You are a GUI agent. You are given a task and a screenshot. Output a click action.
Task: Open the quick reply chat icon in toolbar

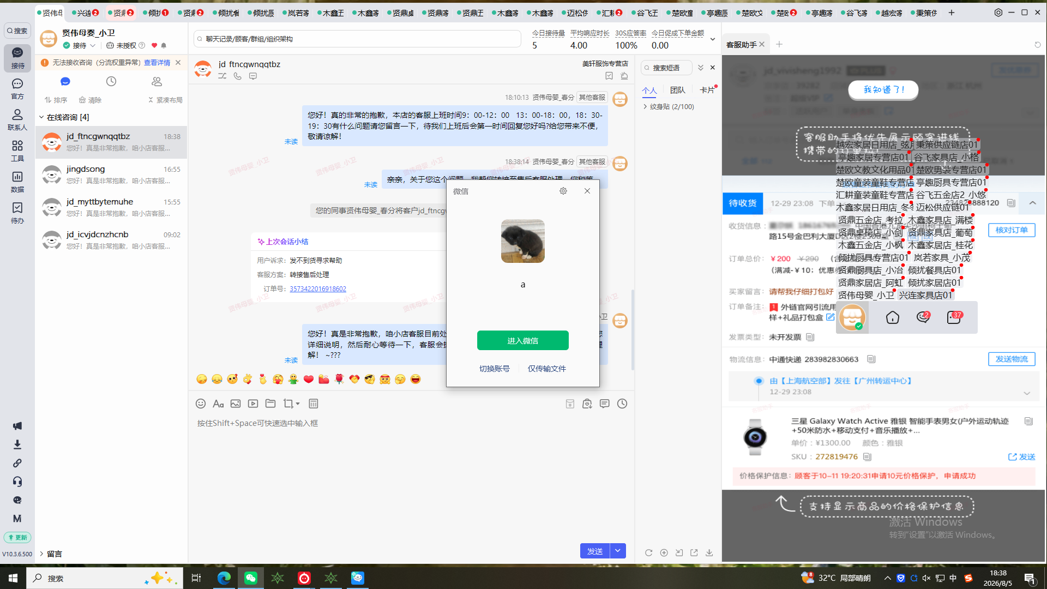click(x=605, y=404)
